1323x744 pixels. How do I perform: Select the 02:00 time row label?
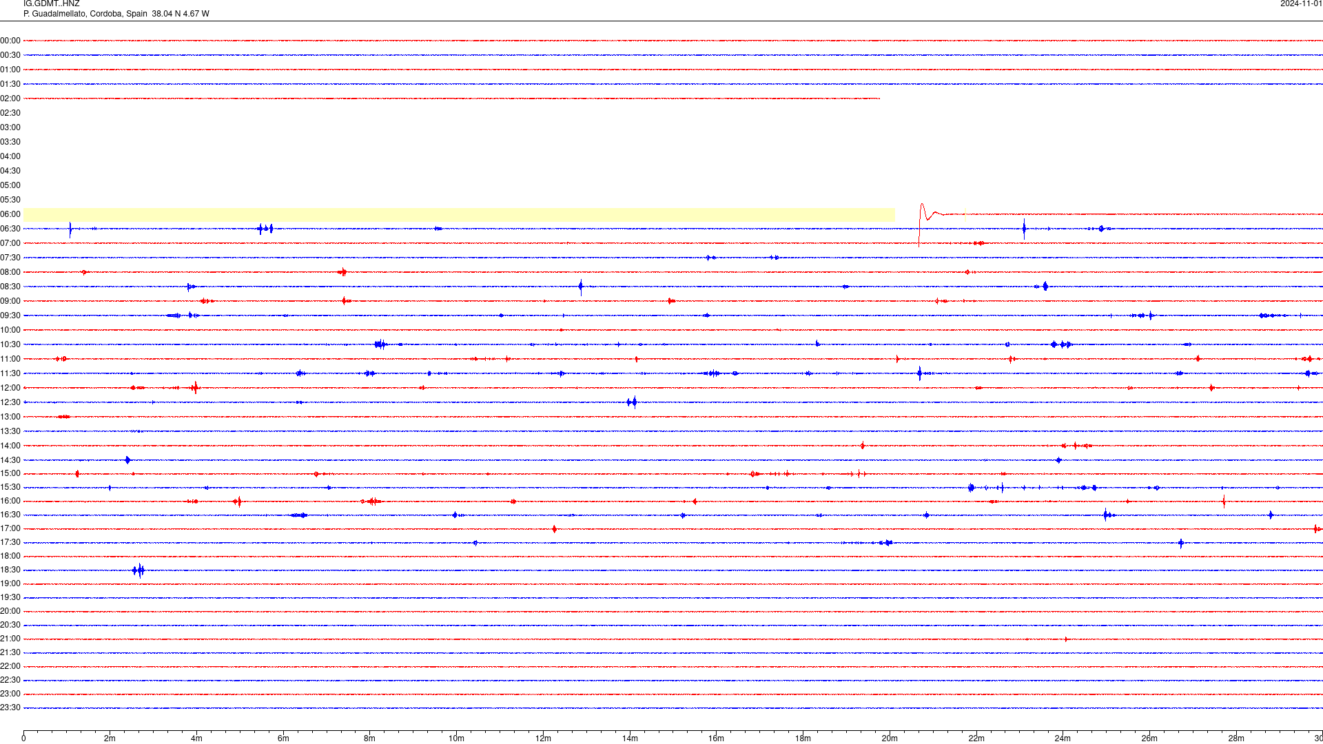10,99
